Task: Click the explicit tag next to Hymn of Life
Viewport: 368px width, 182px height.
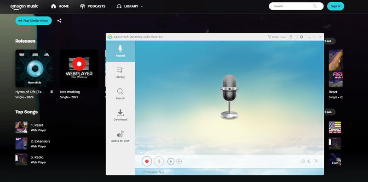Action: (52, 92)
